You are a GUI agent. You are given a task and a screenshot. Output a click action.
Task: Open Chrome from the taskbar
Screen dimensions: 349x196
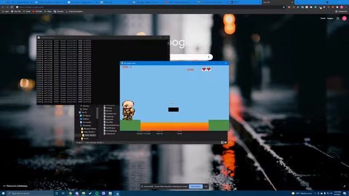tap(70, 193)
